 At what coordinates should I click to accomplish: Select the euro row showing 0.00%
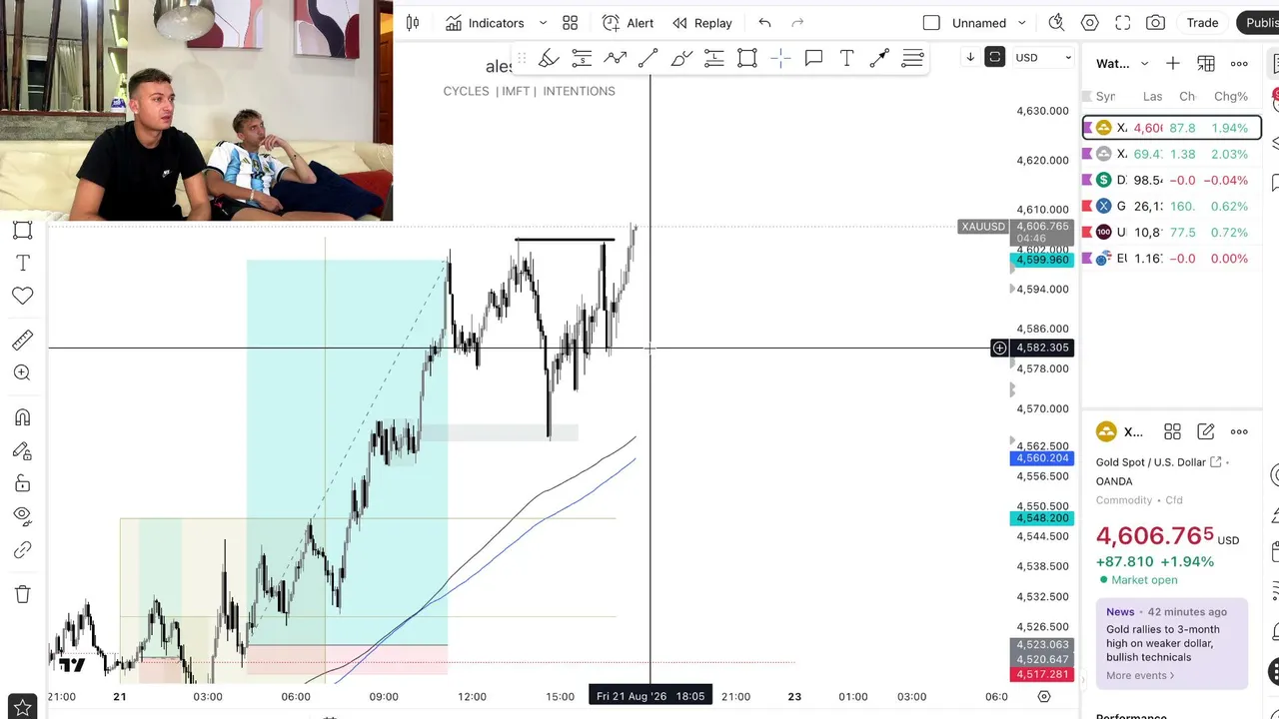click(x=1172, y=258)
